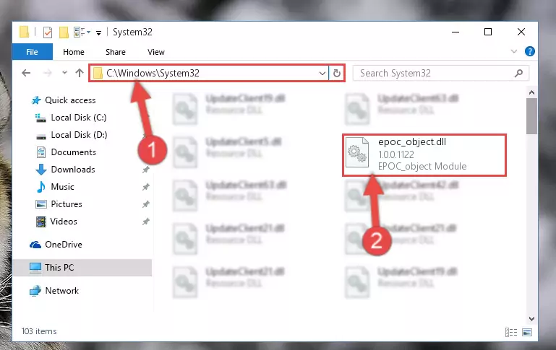Open the File menu
556x350 pixels.
coord(33,52)
